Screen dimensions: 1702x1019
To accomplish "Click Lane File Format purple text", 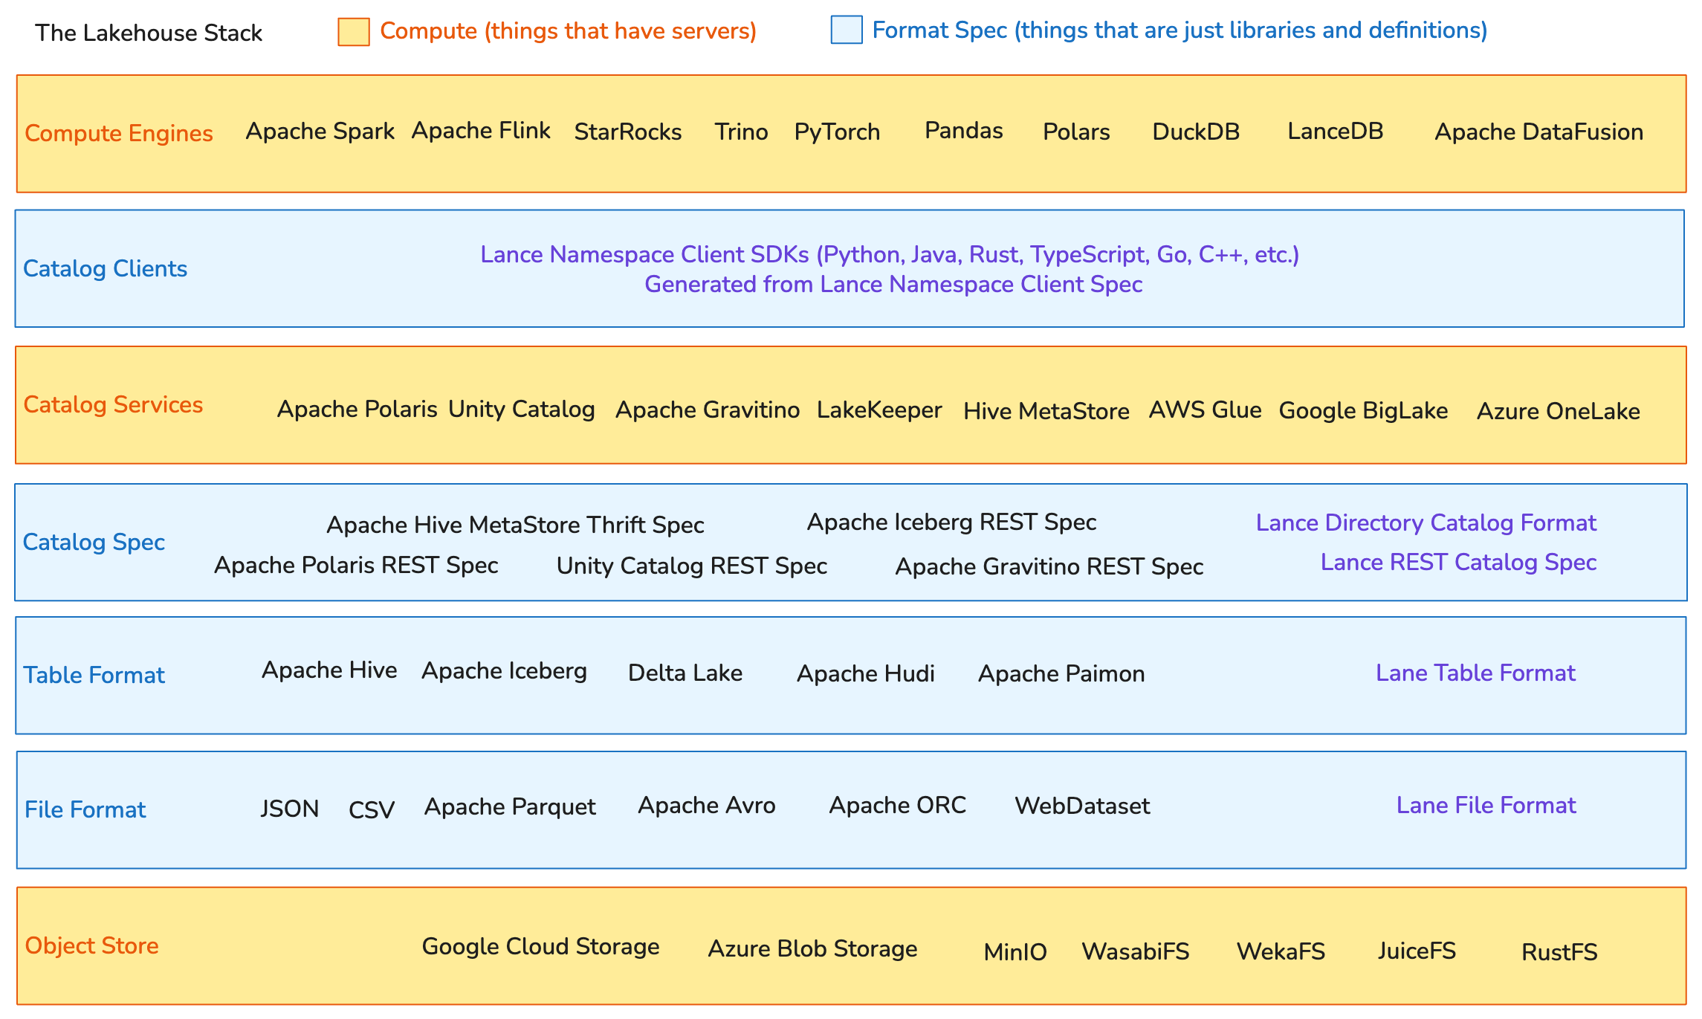I will (x=1486, y=806).
